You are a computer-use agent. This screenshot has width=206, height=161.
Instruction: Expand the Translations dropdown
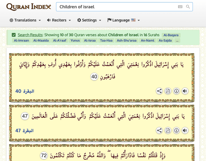click(x=25, y=20)
